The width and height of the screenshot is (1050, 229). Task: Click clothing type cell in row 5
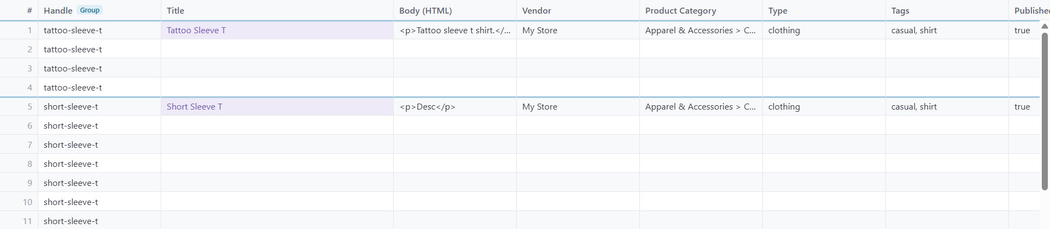[824, 107]
